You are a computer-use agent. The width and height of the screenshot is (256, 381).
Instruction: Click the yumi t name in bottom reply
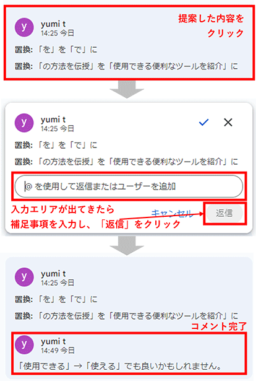[53, 341]
